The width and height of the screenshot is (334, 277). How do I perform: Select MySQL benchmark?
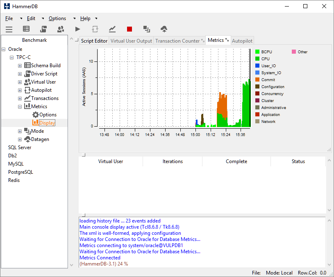[x=16, y=164]
